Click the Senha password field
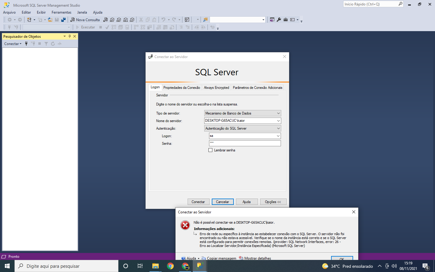 pyautogui.click(x=245, y=143)
